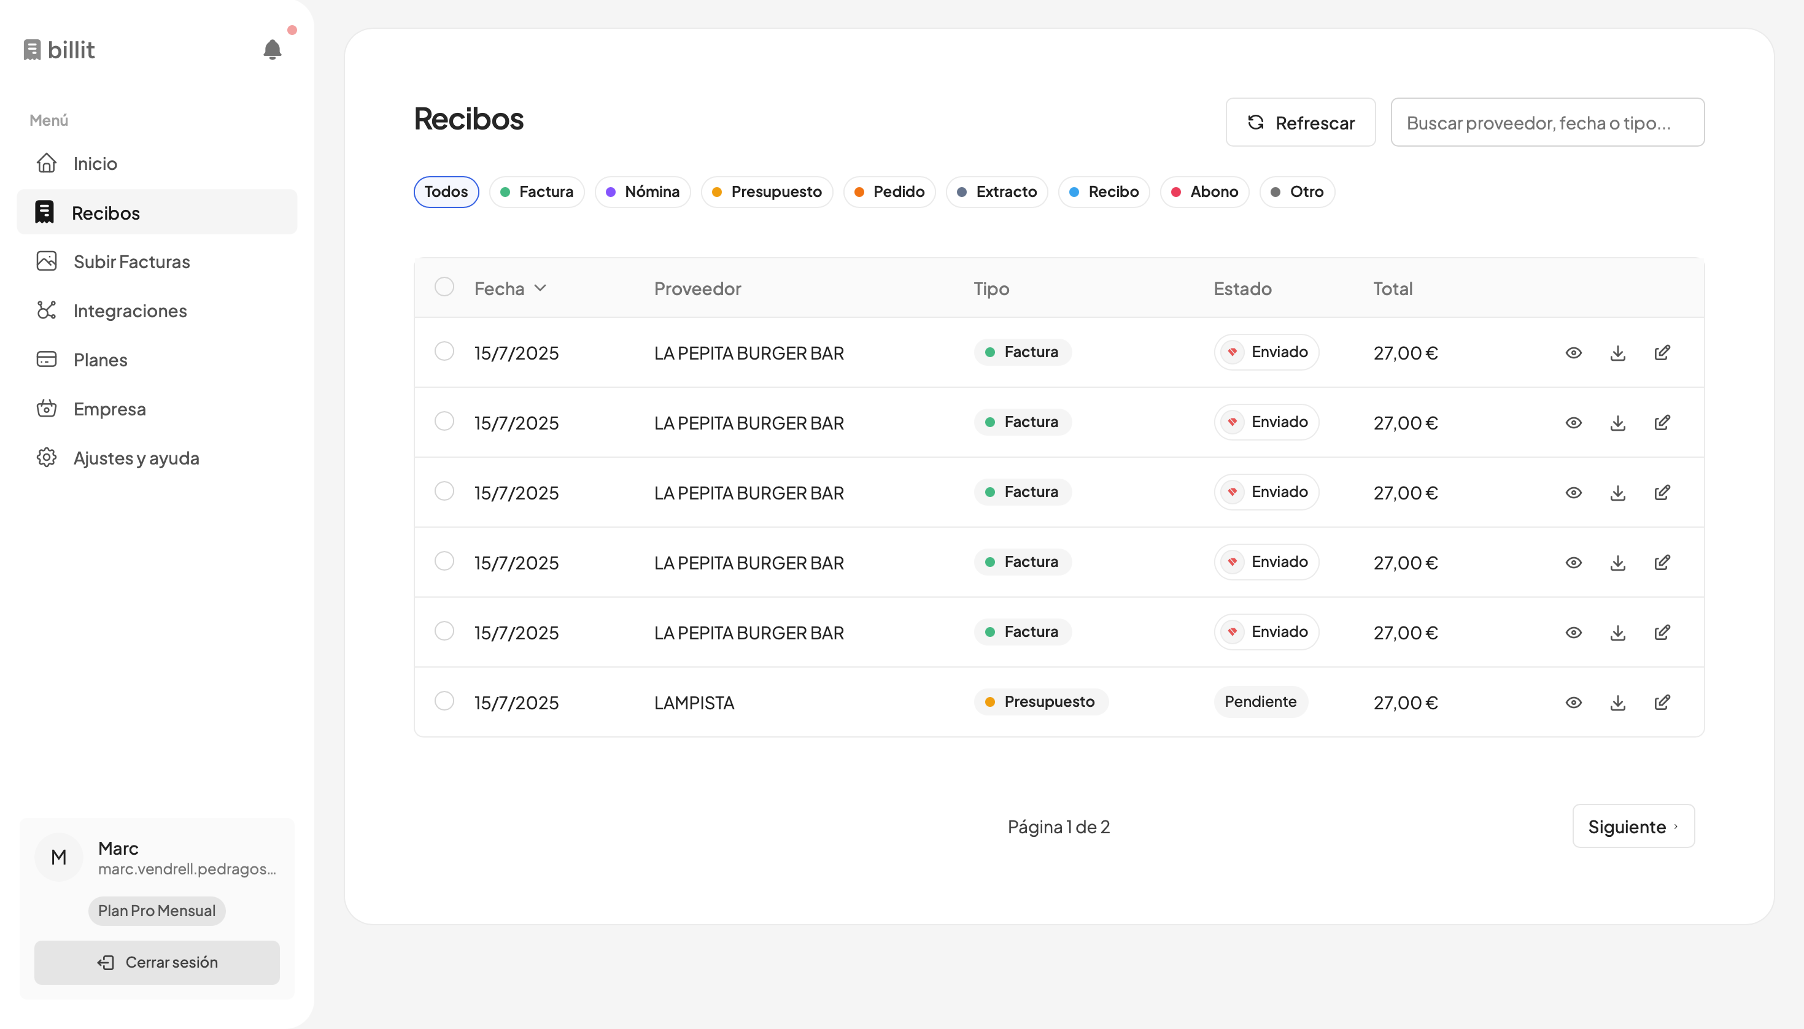Select the Todos filter chip
This screenshot has width=1804, height=1029.
point(446,192)
